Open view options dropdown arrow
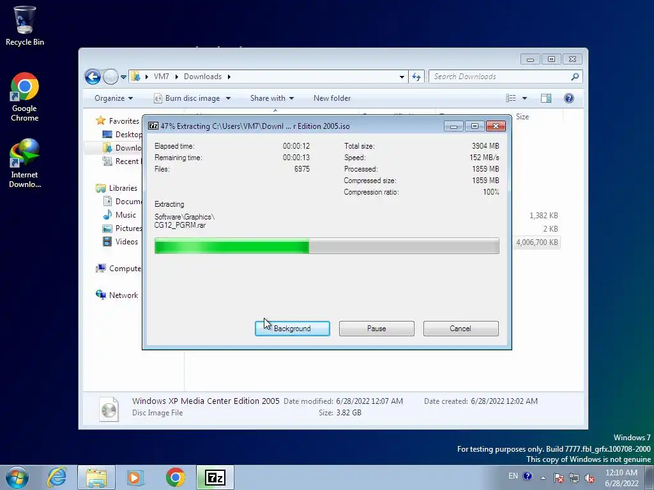654x490 pixels. [525, 98]
